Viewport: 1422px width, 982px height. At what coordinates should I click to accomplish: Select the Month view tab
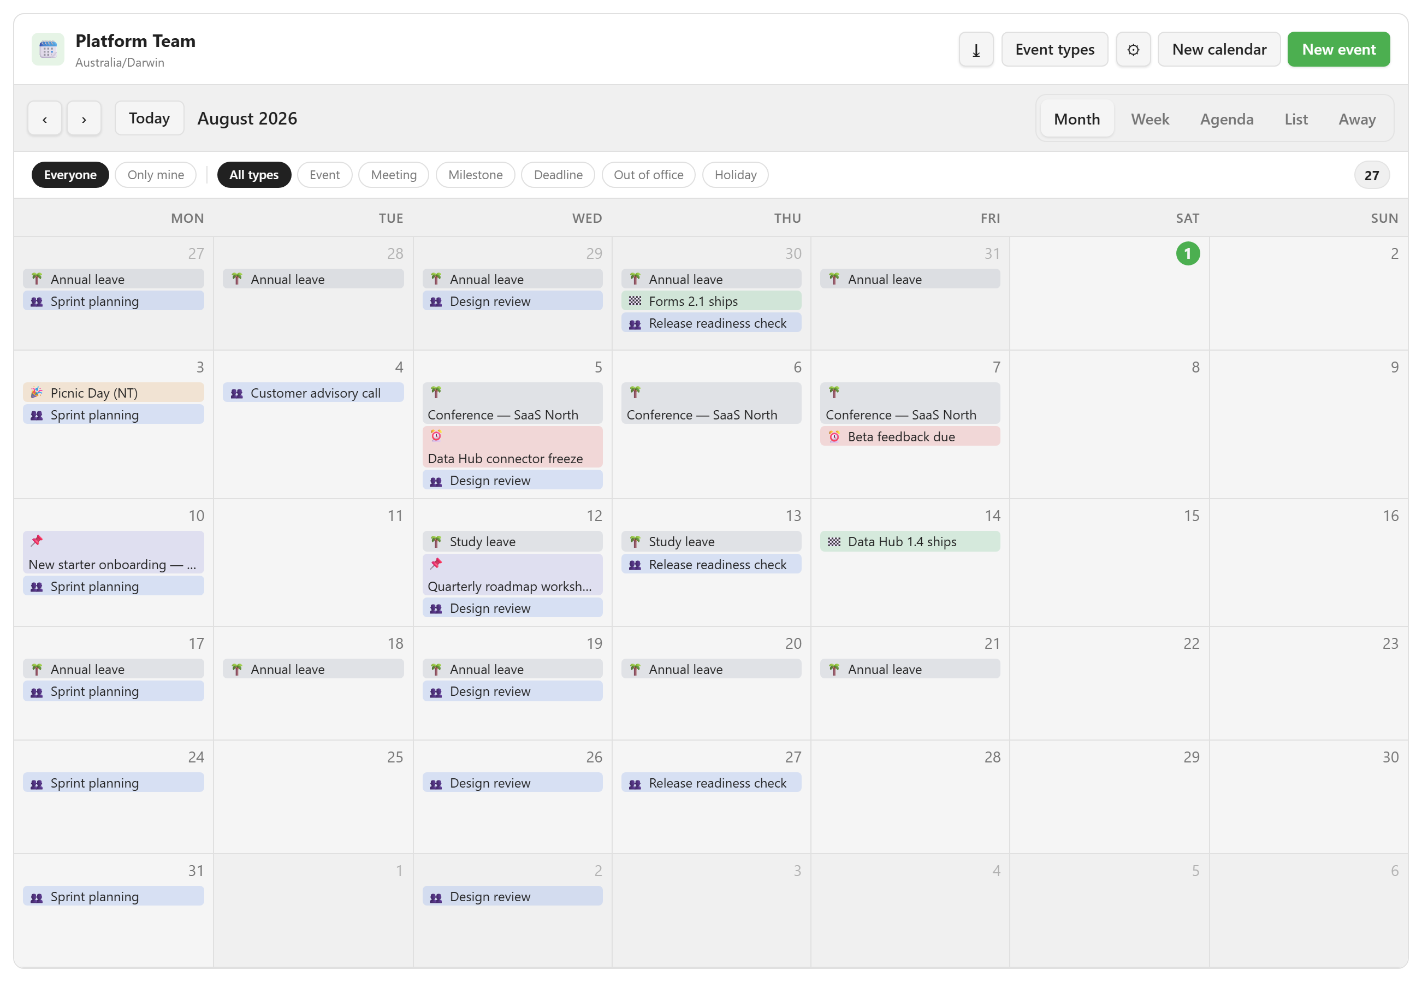(1076, 119)
